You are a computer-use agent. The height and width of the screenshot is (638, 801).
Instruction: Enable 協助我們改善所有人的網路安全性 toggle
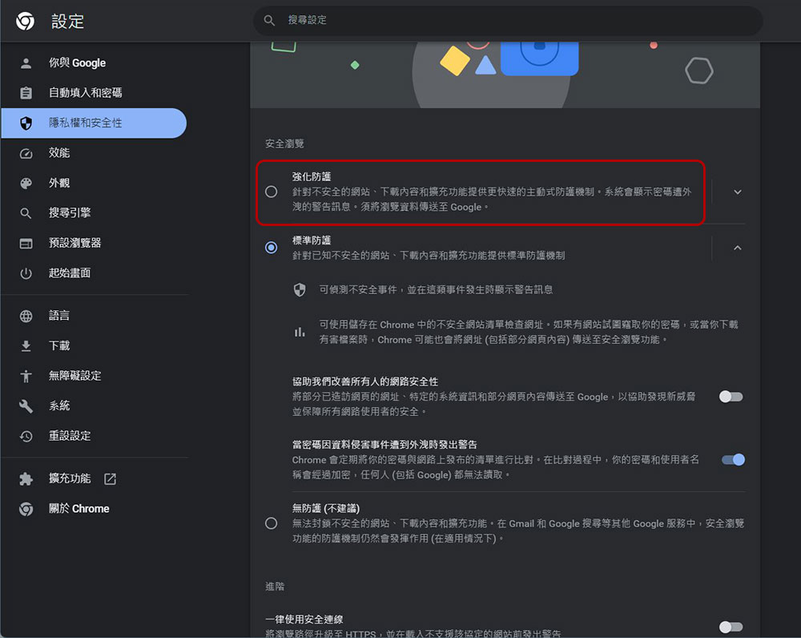point(731,397)
